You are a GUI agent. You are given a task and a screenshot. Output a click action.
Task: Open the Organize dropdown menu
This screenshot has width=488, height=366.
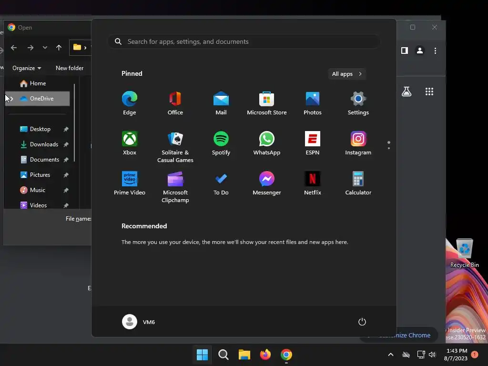[27, 68]
